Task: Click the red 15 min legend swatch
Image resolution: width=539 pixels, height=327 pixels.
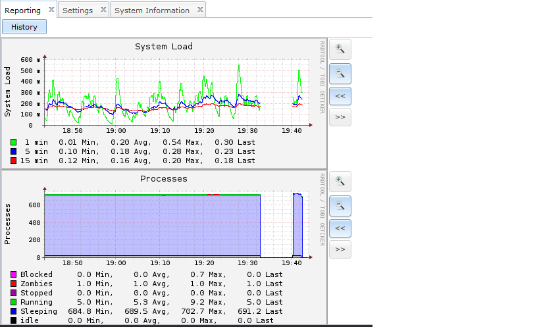Action: (13, 161)
